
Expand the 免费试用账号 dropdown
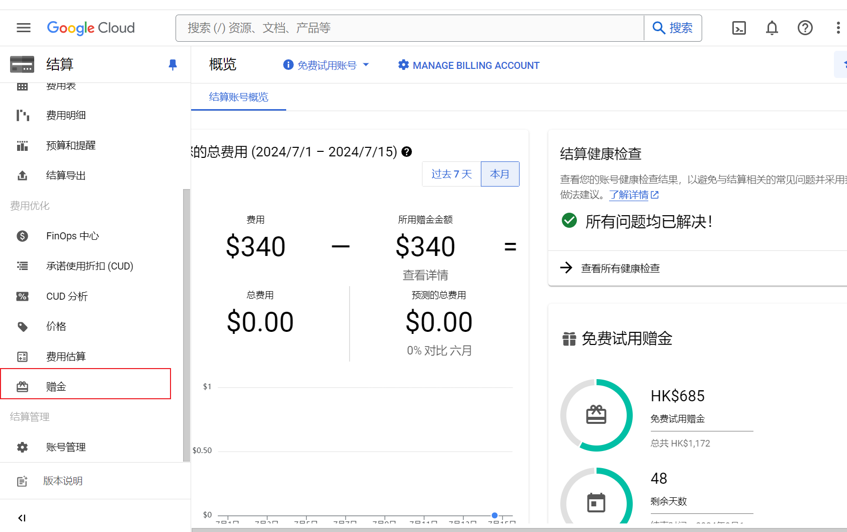point(326,65)
